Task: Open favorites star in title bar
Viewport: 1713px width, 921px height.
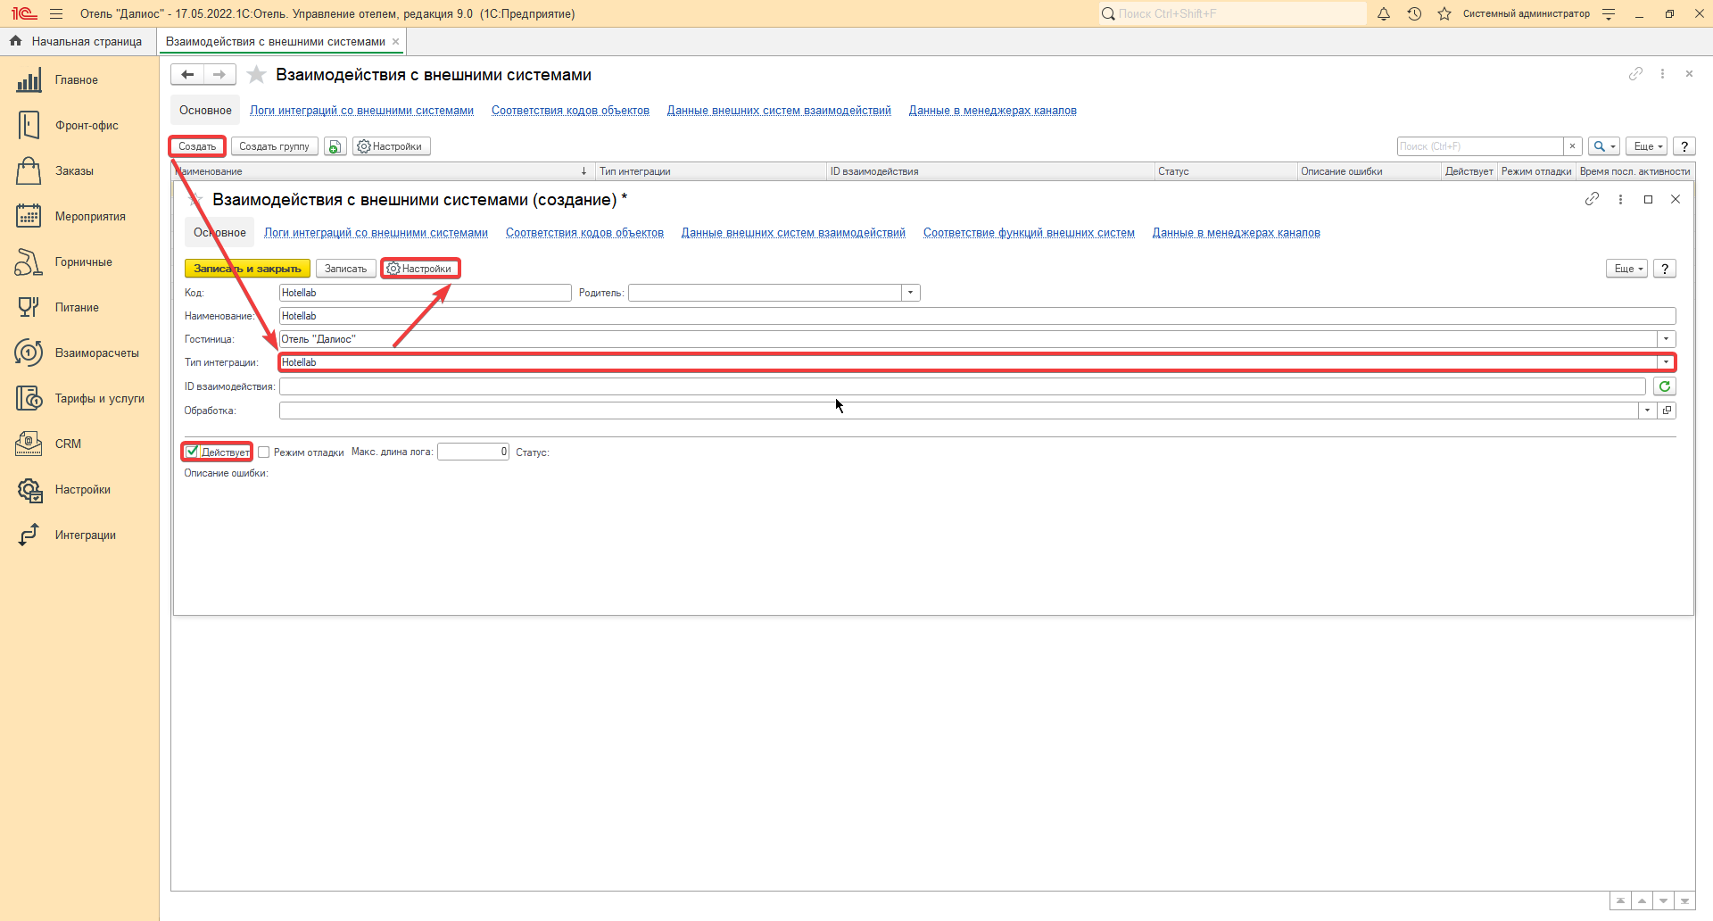Action: 1444,13
